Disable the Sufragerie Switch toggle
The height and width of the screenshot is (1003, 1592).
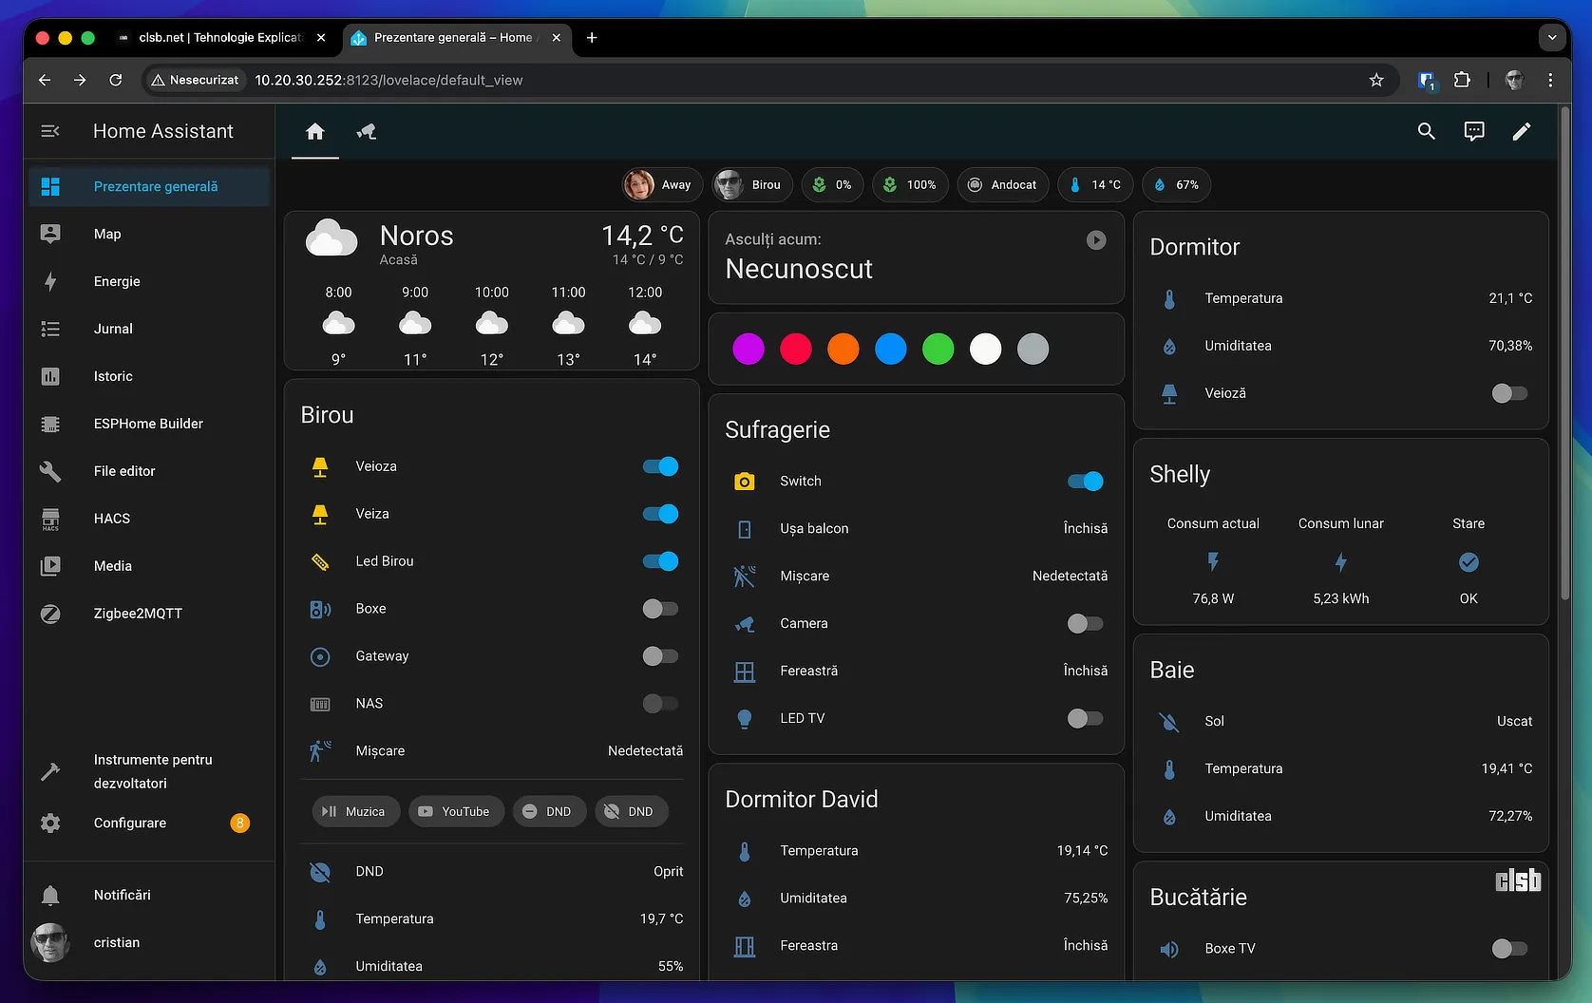(x=1085, y=482)
